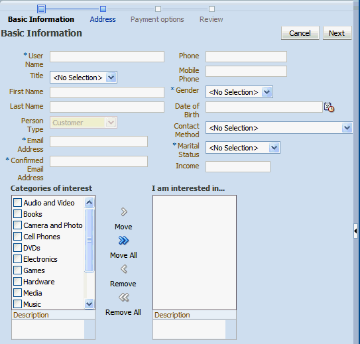360x344 pixels.
Task: Check the Electronics category
Action: [17, 259]
